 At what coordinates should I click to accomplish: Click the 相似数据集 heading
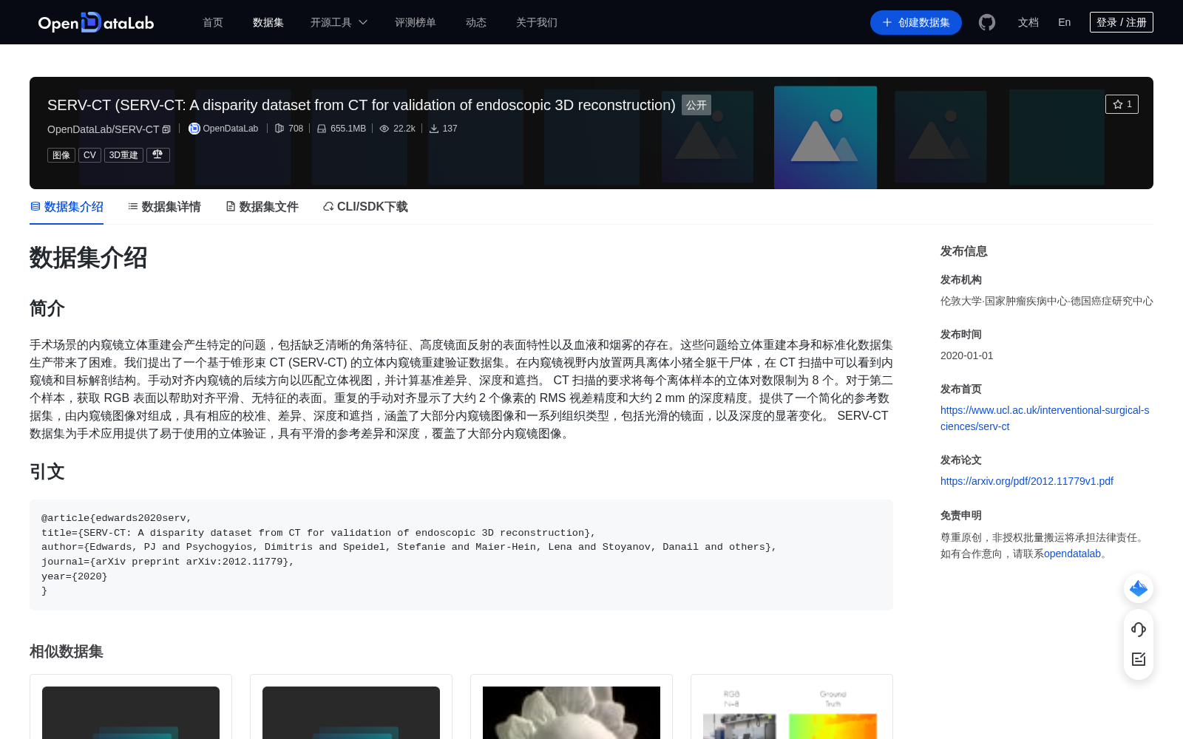tap(67, 651)
